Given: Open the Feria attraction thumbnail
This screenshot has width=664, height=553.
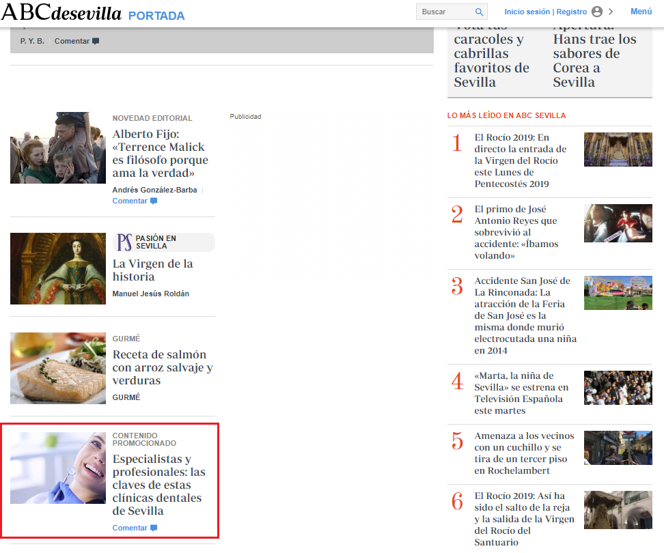Looking at the screenshot, I should (618, 293).
